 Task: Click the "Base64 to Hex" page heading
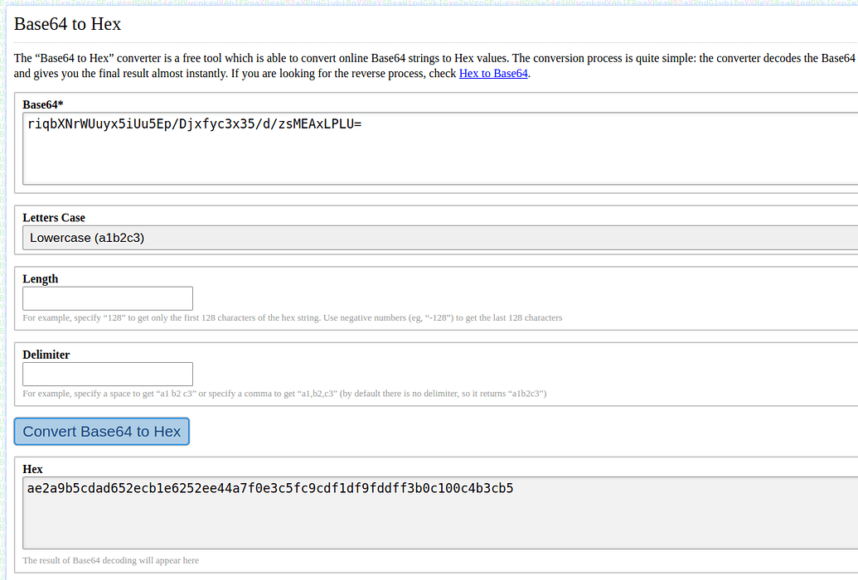click(x=68, y=24)
